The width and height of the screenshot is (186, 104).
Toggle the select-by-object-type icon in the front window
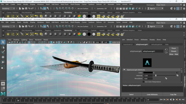click(x=45, y=26)
